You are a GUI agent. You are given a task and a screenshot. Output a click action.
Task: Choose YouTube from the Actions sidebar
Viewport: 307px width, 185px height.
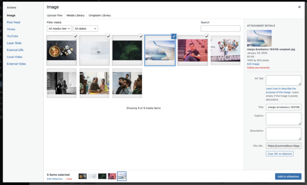point(12,36)
